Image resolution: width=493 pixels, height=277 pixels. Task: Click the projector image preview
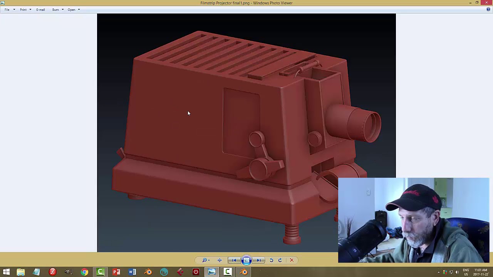click(246, 133)
